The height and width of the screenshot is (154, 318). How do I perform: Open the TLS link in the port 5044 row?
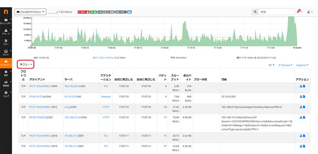point(106,86)
